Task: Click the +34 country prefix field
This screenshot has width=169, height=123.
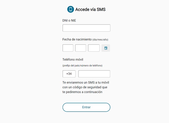Action: (69, 74)
